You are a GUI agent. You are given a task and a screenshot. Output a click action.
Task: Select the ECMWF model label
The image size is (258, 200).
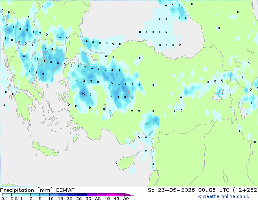pos(66,190)
